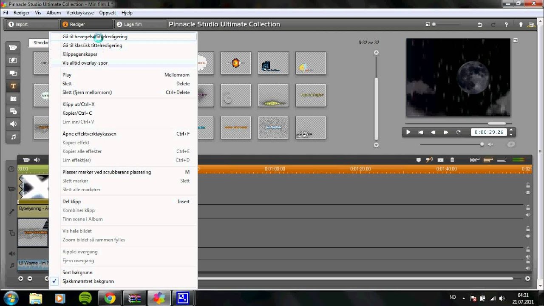The width and height of the screenshot is (544, 306).
Task: Open the premium content box icon
Action: (532, 25)
